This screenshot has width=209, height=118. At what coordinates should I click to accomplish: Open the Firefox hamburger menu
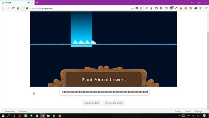(x=206, y=8)
